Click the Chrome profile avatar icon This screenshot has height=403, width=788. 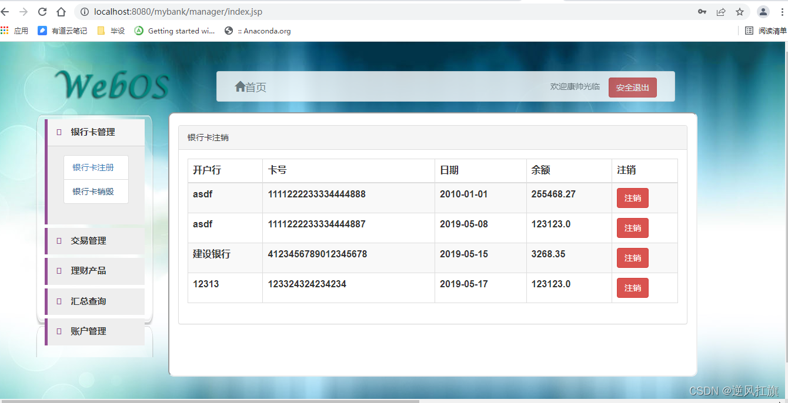click(x=763, y=11)
